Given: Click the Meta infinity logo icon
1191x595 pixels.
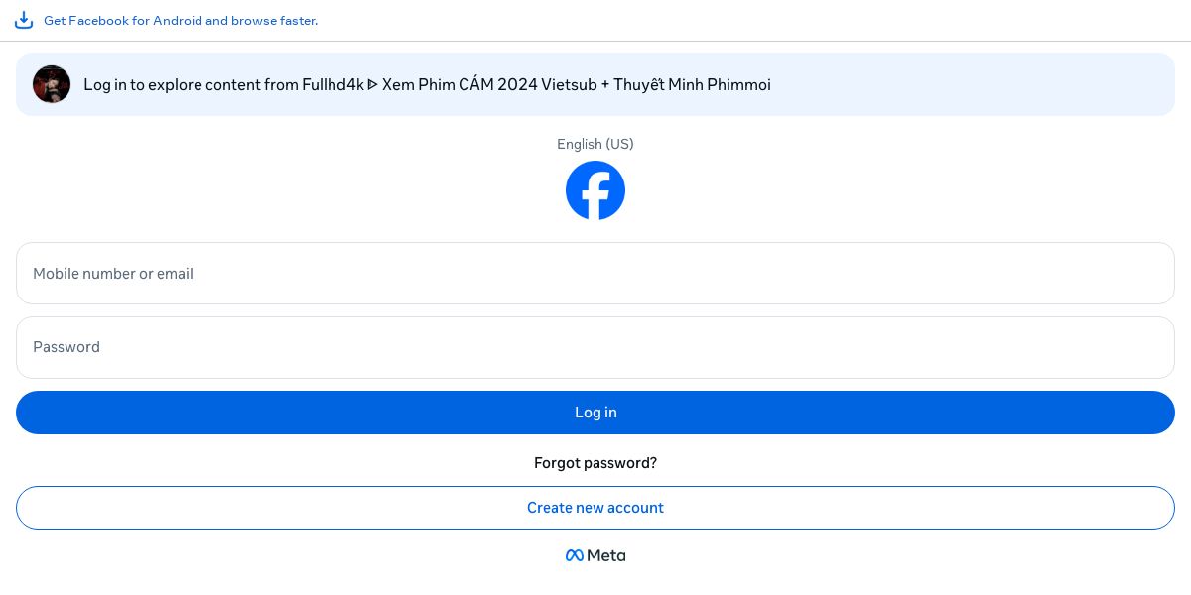Looking at the screenshot, I should tap(575, 555).
